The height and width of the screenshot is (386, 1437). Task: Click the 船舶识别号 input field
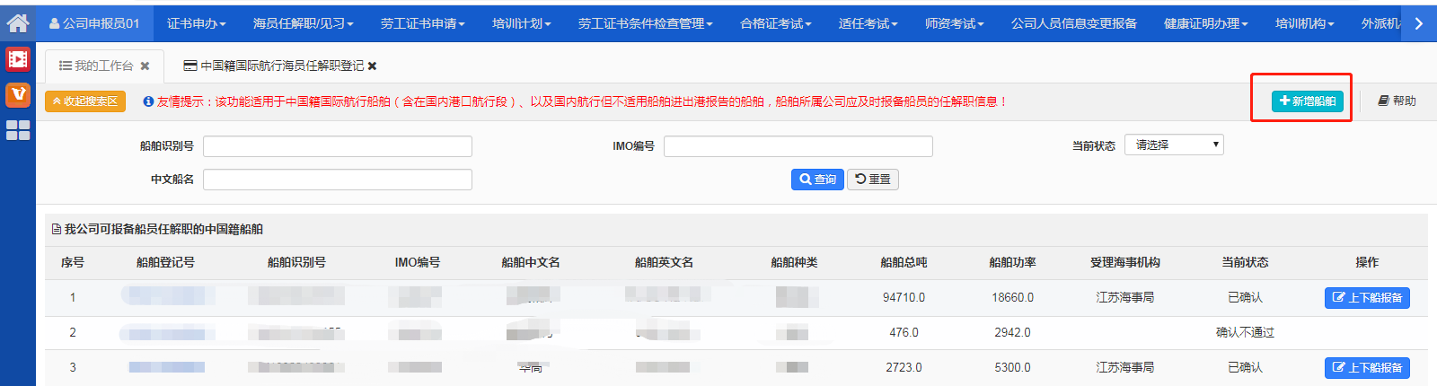(337, 146)
